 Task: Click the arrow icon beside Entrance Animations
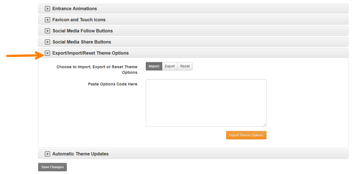pyautogui.click(x=48, y=9)
